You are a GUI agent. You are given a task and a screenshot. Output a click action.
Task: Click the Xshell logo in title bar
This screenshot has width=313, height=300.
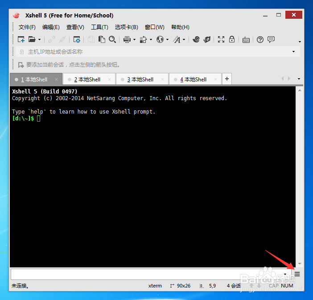click(16, 15)
